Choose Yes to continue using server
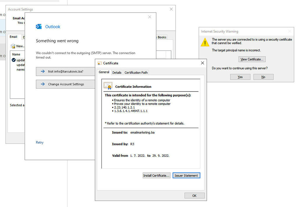 pyautogui.click(x=240, y=77)
